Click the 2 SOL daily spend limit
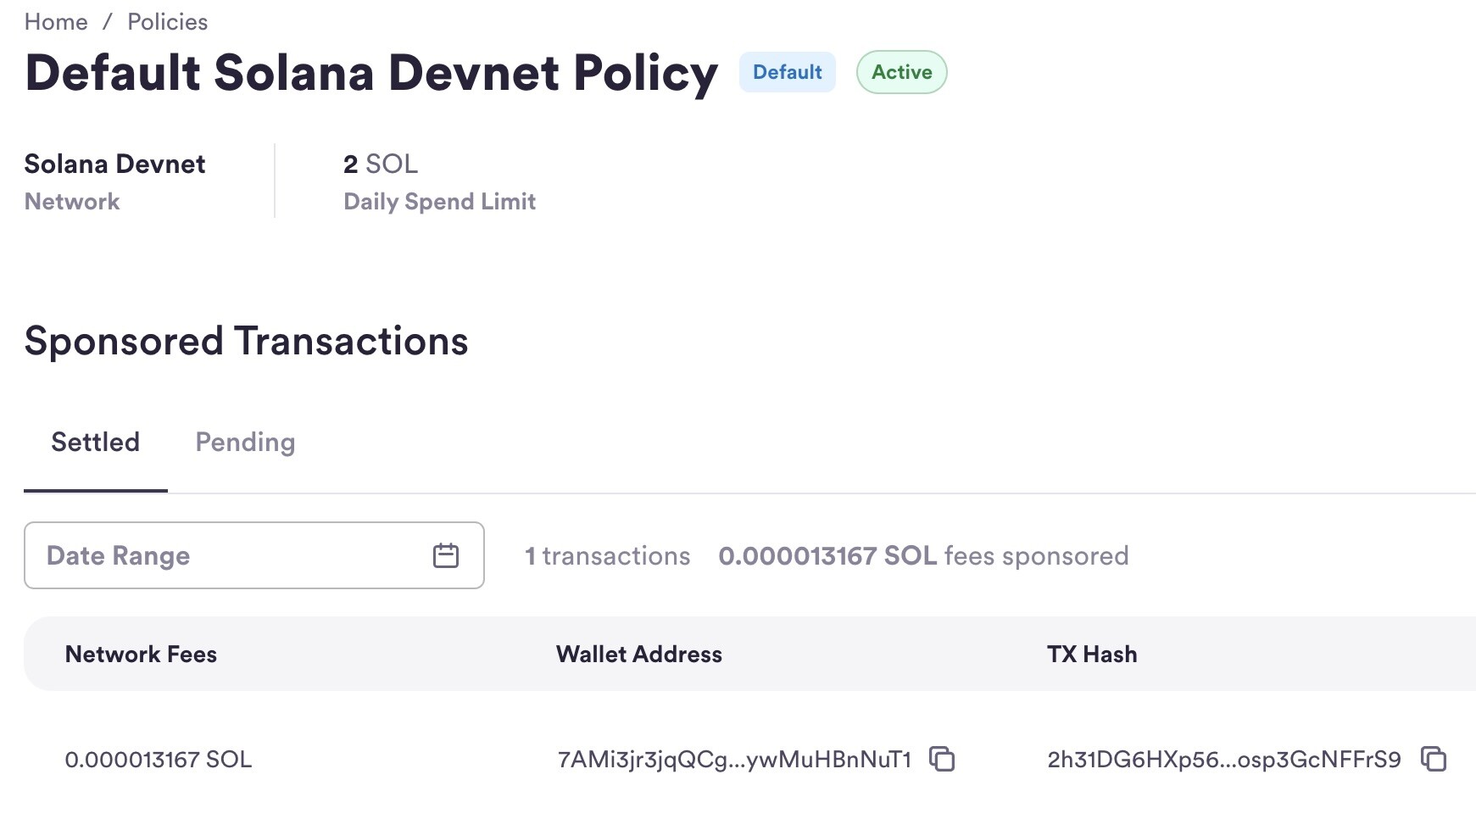The height and width of the screenshot is (819, 1476). (x=381, y=164)
